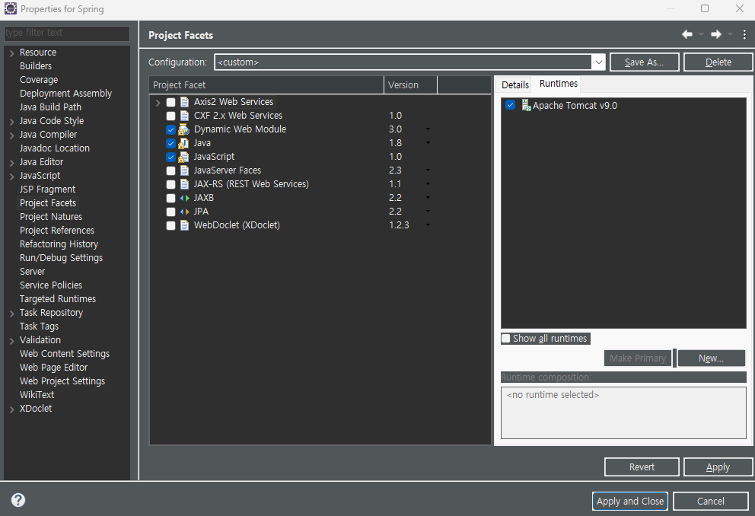
Task: Click the Eclipse icon in title bar
Action: [10, 8]
